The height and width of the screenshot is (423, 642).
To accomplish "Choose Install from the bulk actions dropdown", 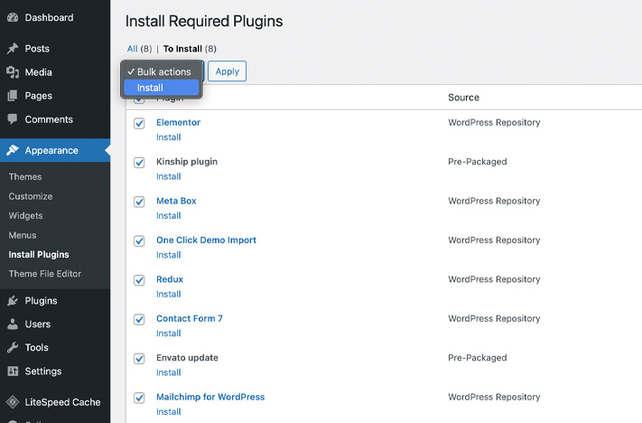I will pyautogui.click(x=162, y=88).
